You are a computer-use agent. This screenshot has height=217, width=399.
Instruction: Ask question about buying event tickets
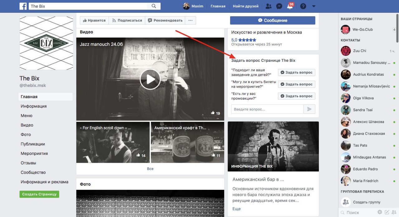(296, 84)
